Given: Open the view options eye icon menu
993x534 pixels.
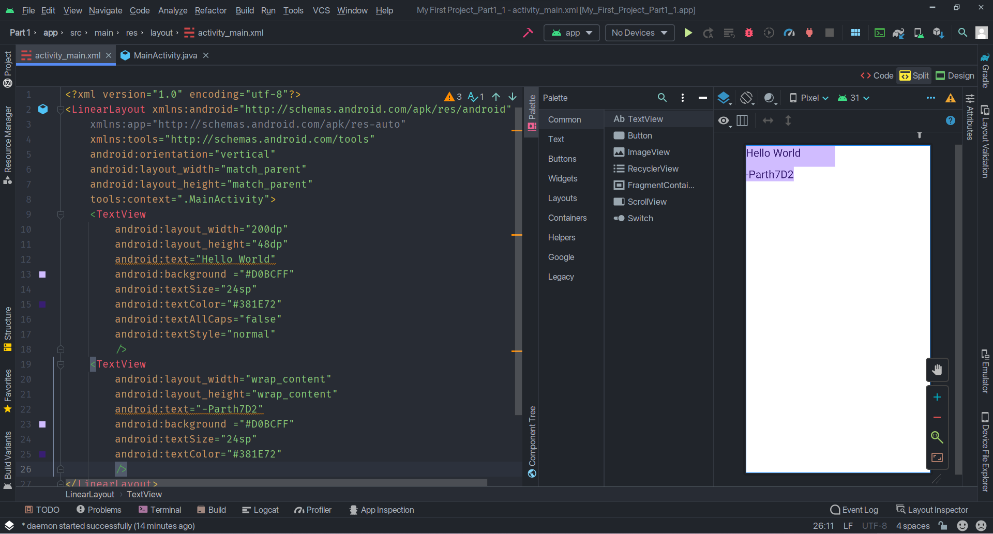Looking at the screenshot, I should tap(723, 120).
